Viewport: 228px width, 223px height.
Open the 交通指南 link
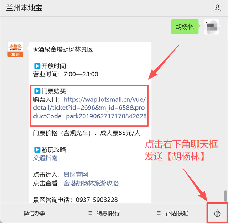45,158
